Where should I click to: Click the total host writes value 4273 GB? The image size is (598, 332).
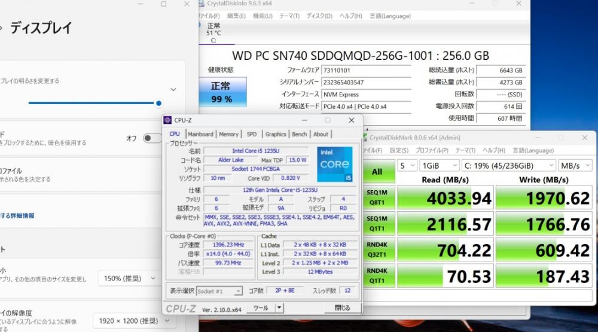pyautogui.click(x=501, y=83)
